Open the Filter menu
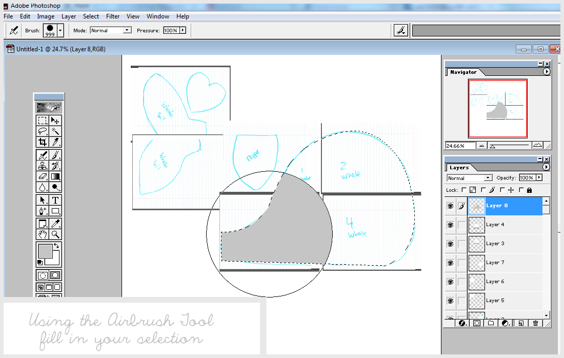This screenshot has width=564, height=358. point(112,16)
